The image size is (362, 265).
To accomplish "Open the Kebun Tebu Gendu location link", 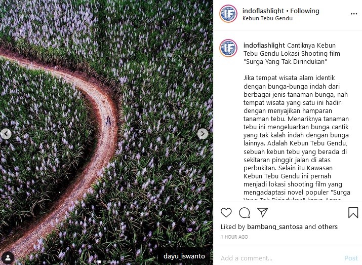I will click(267, 18).
